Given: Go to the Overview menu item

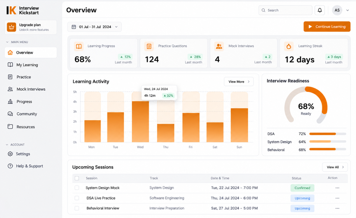Looking at the screenshot, I should tap(31, 52).
